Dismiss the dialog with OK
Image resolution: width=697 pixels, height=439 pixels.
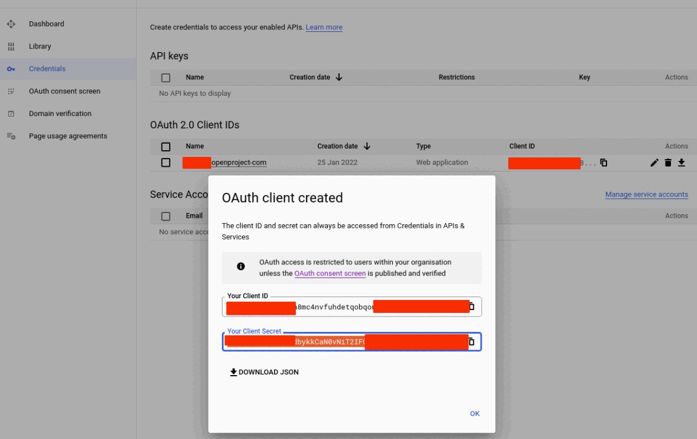(475, 414)
